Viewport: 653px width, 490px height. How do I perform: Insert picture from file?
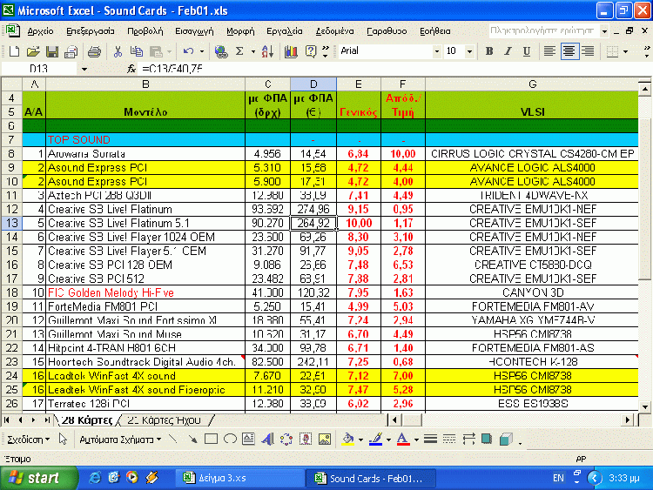tap(325, 439)
